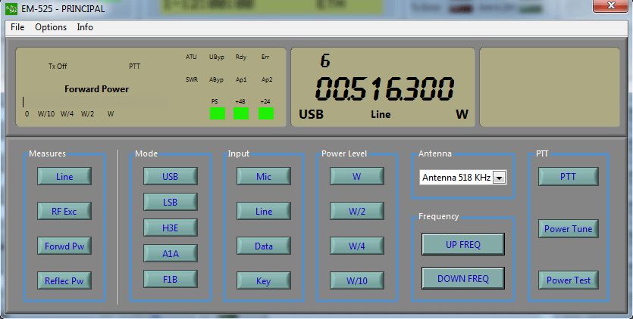Select the Line measure button

[x=64, y=176]
